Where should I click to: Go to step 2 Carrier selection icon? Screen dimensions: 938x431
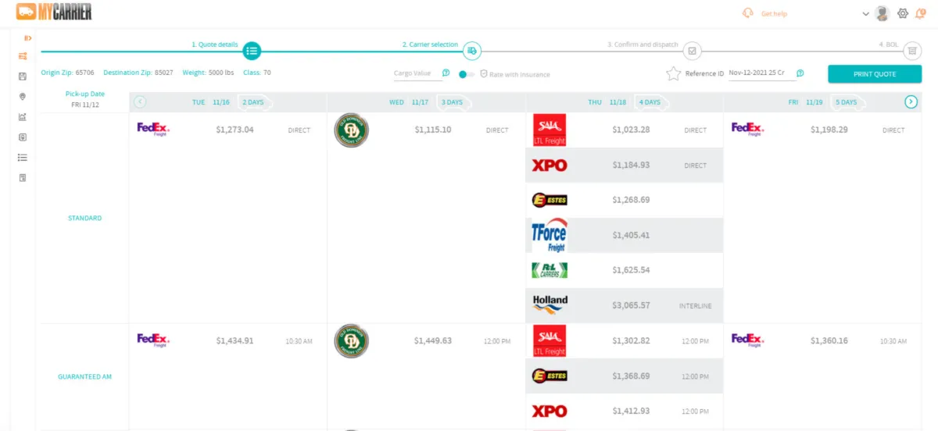click(472, 51)
